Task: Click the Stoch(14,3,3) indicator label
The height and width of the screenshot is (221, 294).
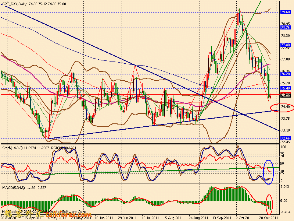Action: point(12,148)
